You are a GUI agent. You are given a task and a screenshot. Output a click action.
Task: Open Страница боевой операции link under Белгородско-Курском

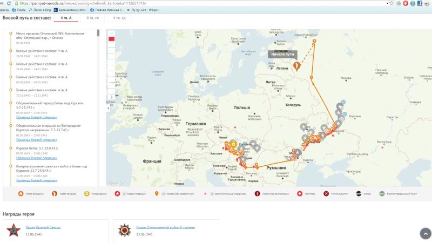pyautogui.click(x=36, y=140)
